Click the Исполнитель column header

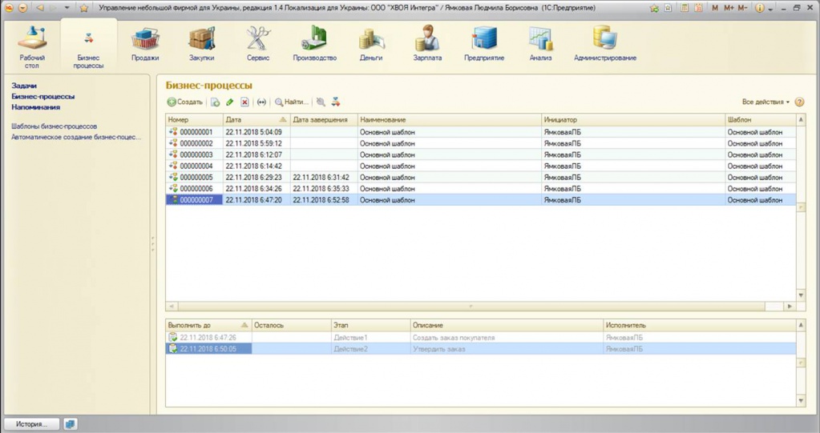[700, 325]
